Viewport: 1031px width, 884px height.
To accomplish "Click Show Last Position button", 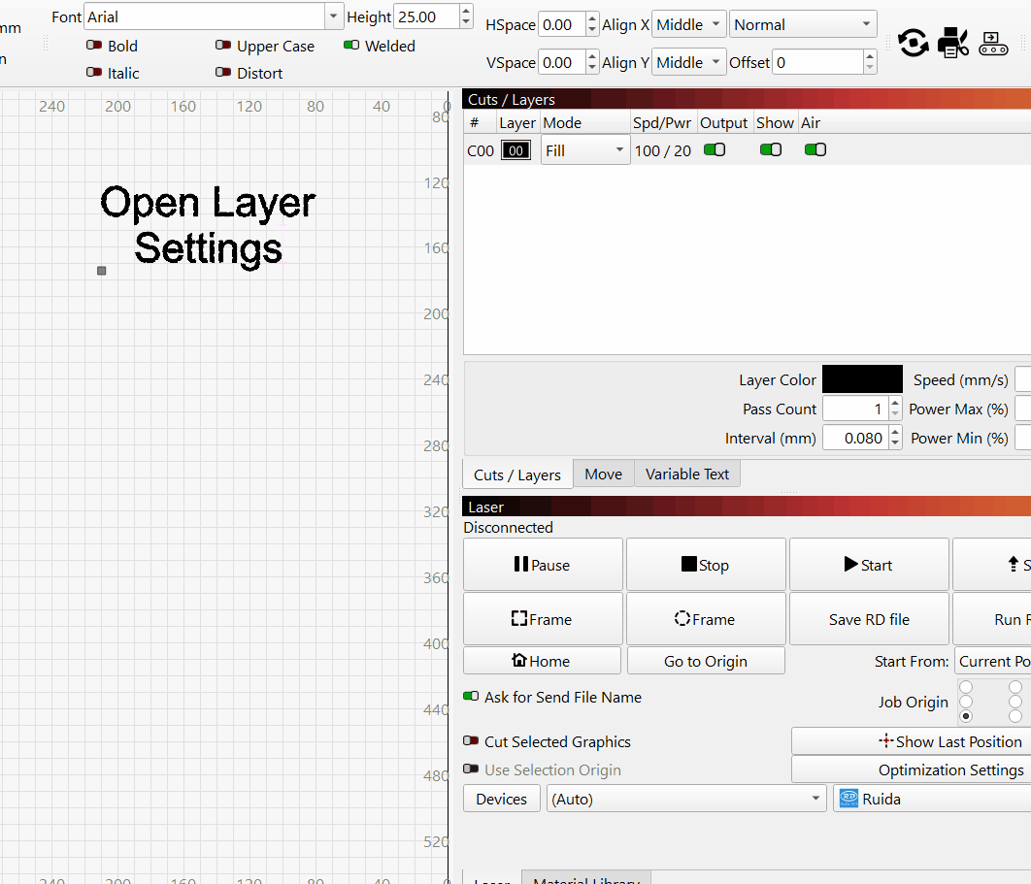I will (x=911, y=741).
